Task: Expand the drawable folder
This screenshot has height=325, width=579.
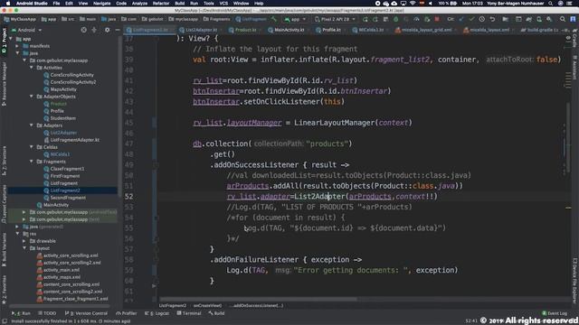Action: click(x=24, y=241)
